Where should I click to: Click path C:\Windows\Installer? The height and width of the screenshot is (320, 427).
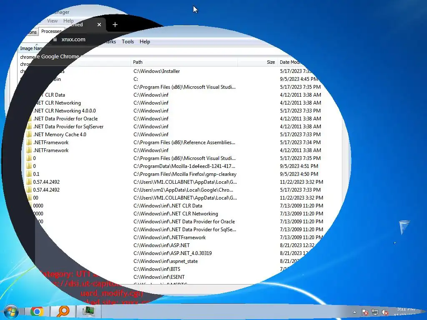tap(157, 71)
